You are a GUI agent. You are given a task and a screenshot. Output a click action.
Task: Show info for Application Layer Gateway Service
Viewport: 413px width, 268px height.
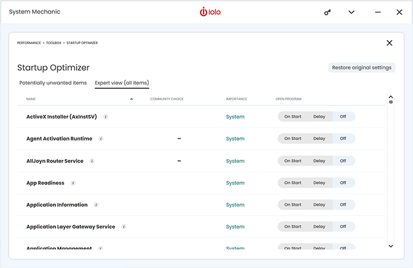(x=124, y=227)
